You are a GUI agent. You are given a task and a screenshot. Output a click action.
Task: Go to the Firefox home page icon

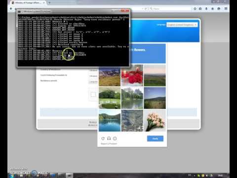click(212, 9)
